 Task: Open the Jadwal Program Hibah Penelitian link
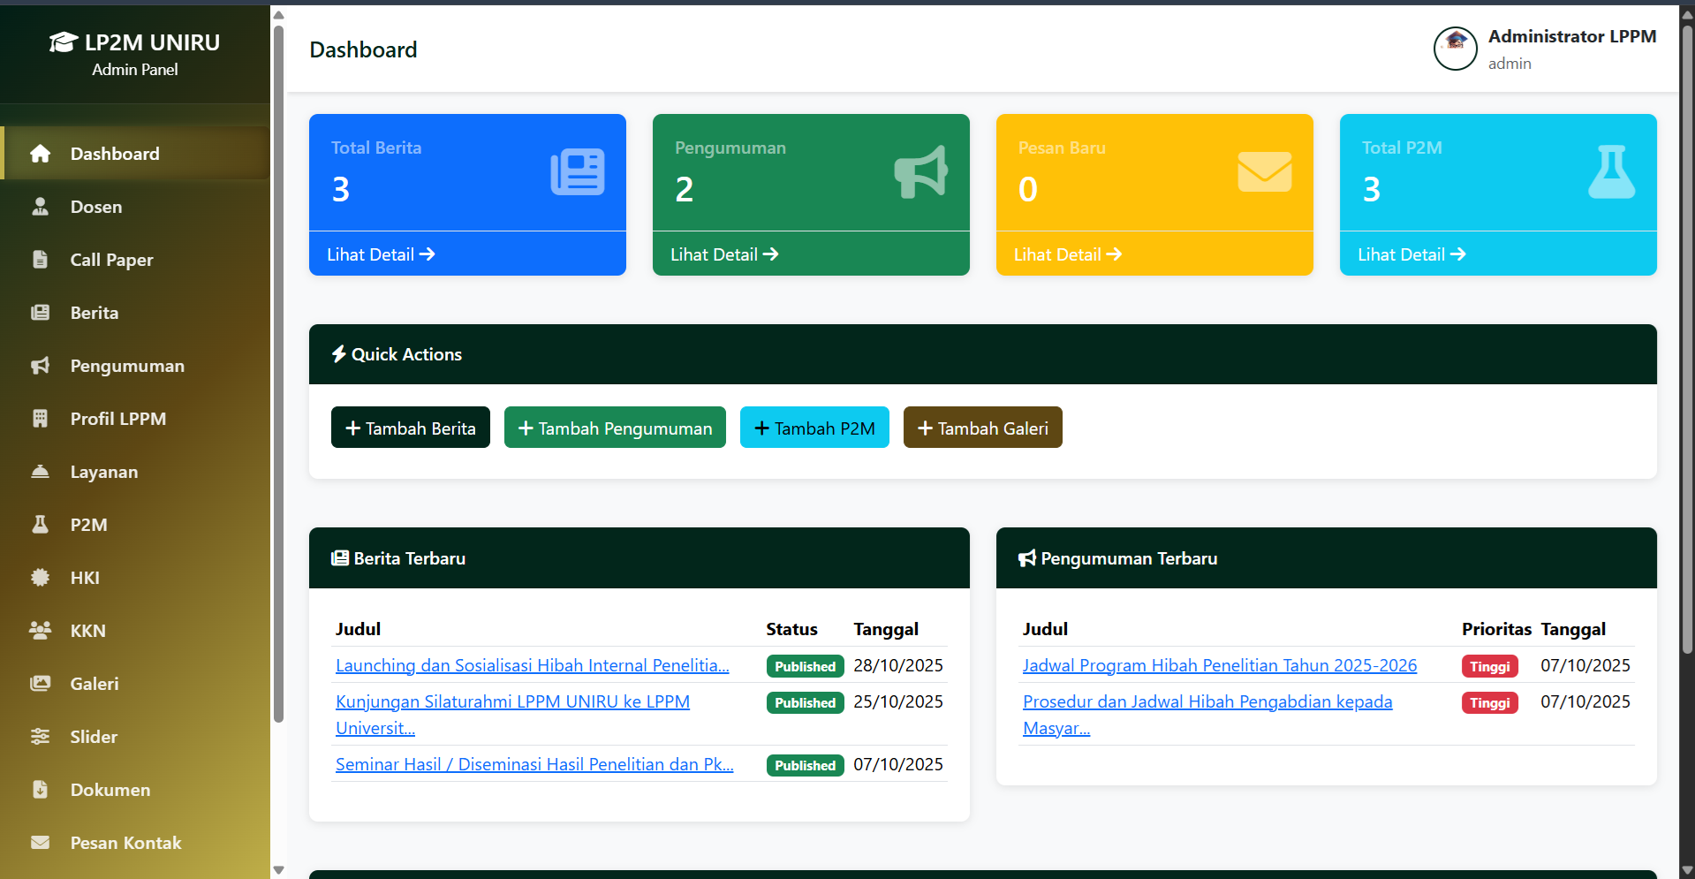pos(1219,665)
